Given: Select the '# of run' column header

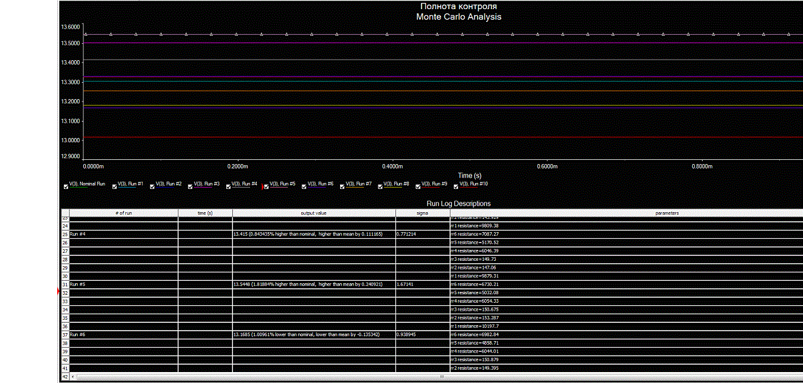Looking at the screenshot, I should click(123, 213).
